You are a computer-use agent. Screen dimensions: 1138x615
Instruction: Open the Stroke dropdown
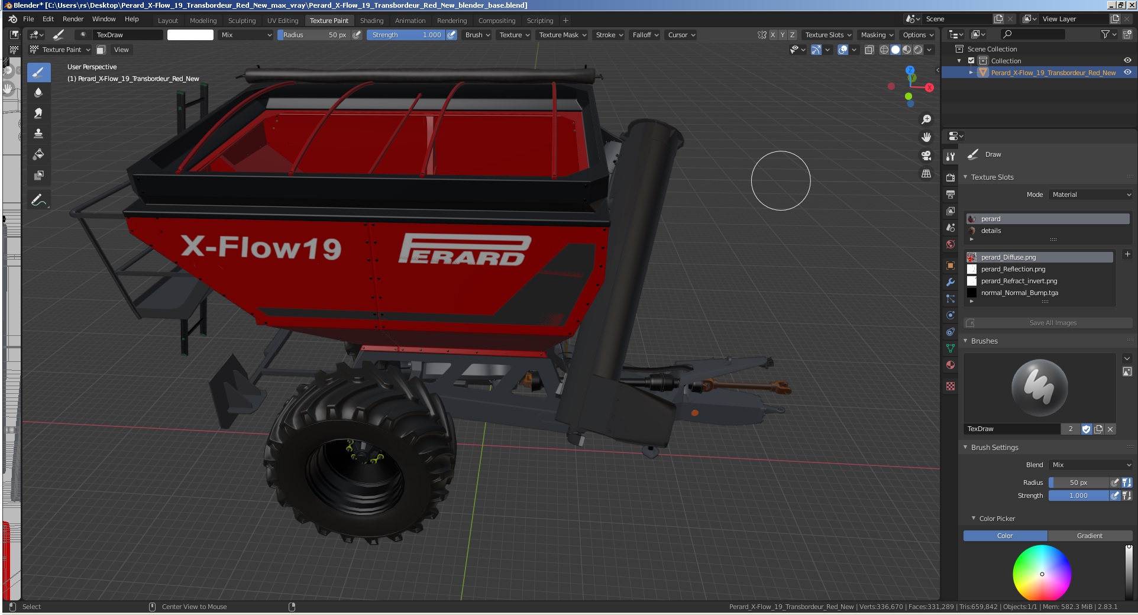coord(609,35)
